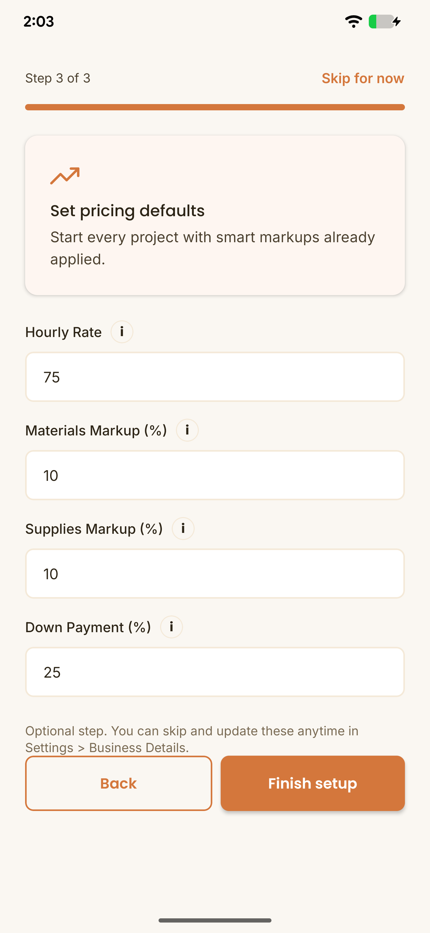Image resolution: width=430 pixels, height=933 pixels.
Task: Tap the Finish setup button
Action: tap(313, 783)
